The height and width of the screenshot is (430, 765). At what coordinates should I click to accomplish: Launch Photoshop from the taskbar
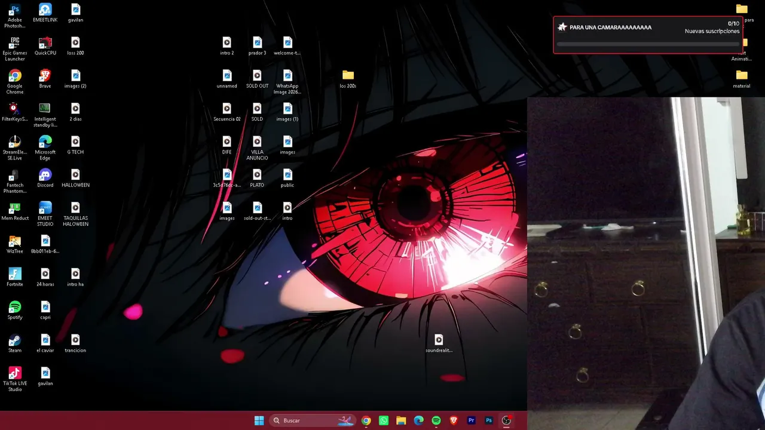click(x=489, y=420)
